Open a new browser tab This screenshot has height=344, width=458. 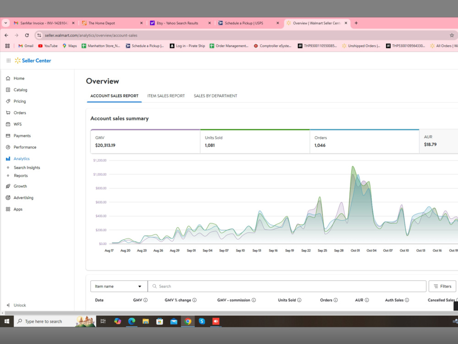[x=356, y=23]
